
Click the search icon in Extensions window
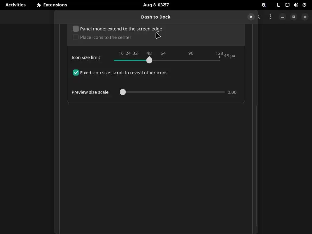(x=259, y=17)
